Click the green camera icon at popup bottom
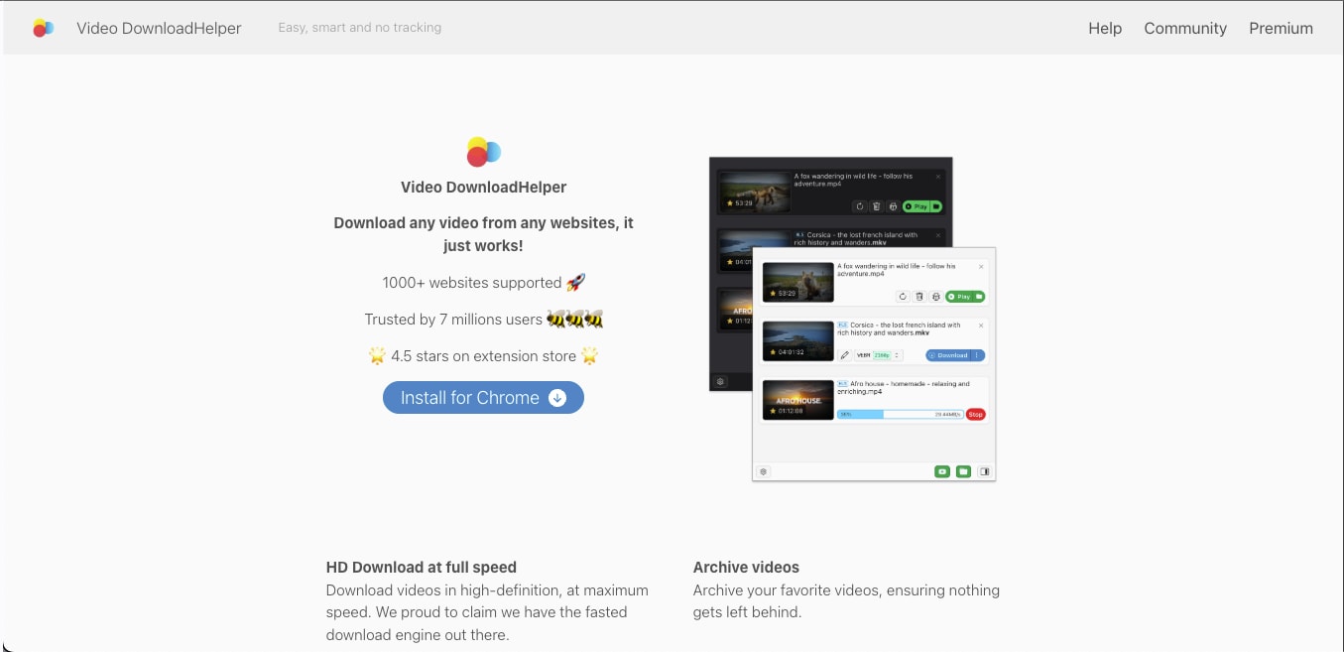This screenshot has width=1344, height=652. [x=942, y=471]
